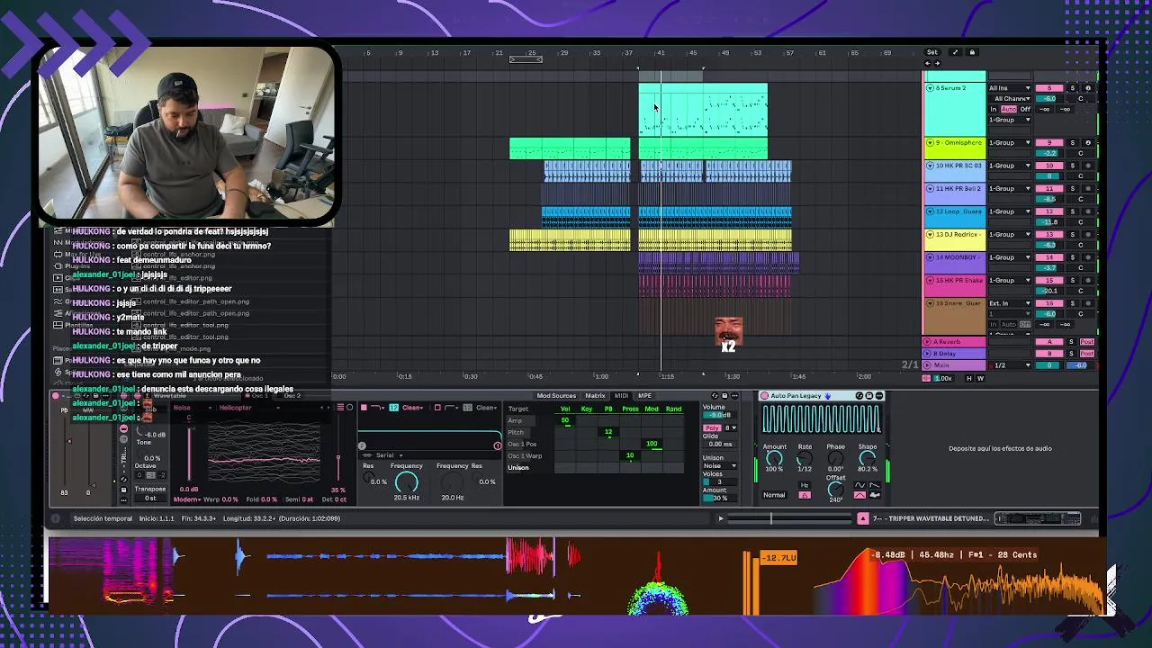1152x648 pixels.
Task: Click the W width button
Action: point(981,378)
